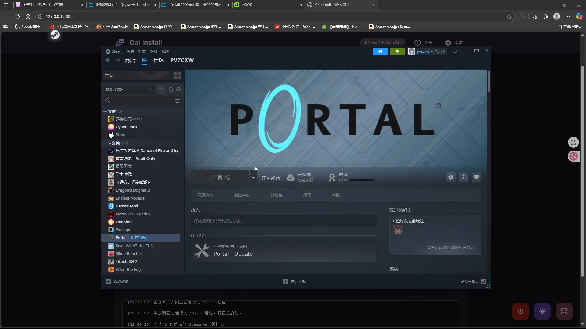Viewport: 586px width, 329px height.
Task: Open Portal 客服 support link
Action: pos(336,195)
